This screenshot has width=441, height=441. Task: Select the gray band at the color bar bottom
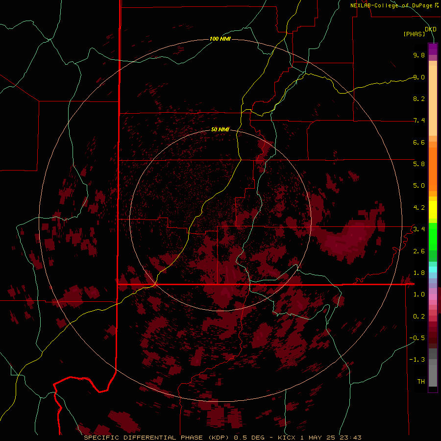433,375
